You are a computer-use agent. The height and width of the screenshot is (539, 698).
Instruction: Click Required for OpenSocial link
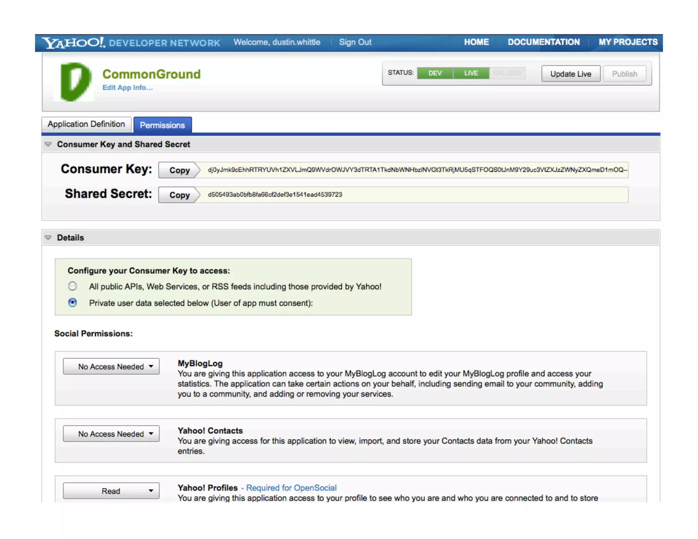tap(291, 488)
